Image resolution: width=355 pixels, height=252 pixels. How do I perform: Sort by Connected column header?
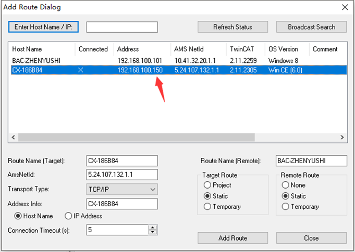coord(94,49)
